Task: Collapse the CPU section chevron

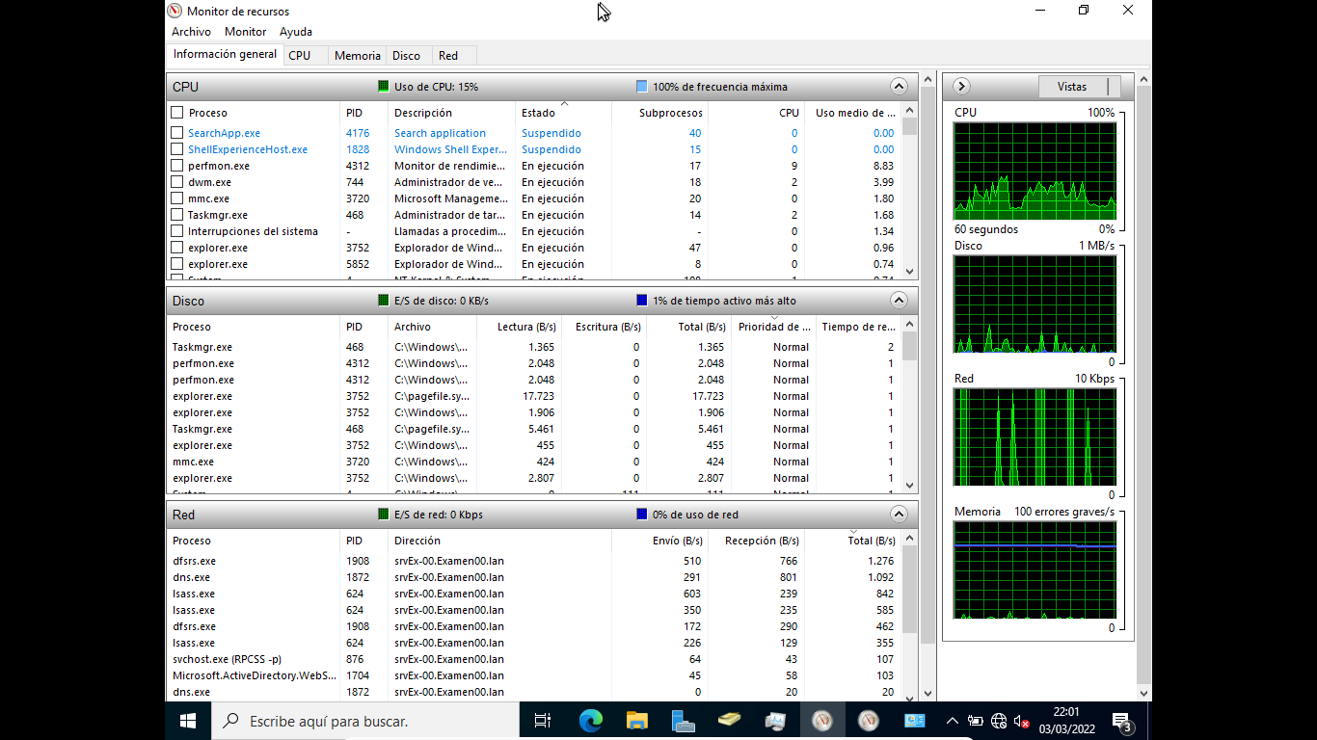Action: coord(898,86)
